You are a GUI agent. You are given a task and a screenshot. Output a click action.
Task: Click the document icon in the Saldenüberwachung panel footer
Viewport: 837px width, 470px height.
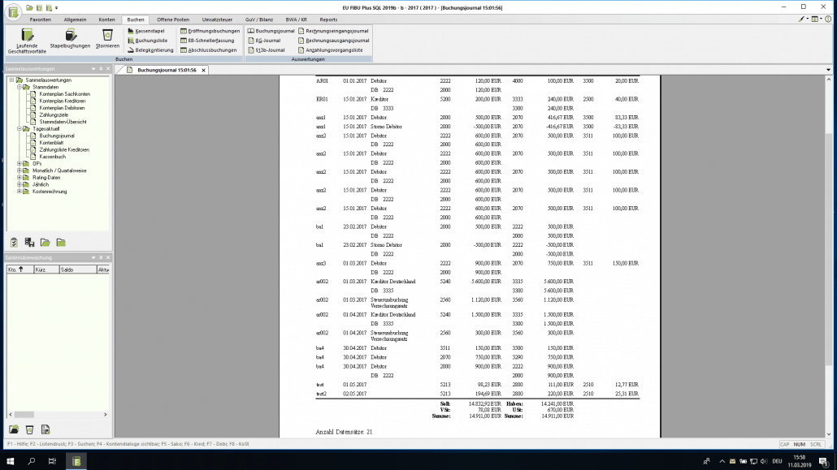pyautogui.click(x=46, y=429)
